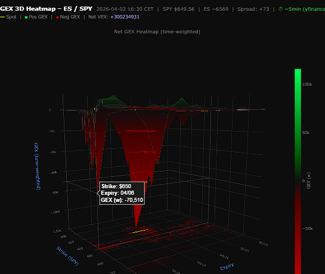
Task: Click the yellow spot line on chart floor
Action: click(x=140, y=231)
